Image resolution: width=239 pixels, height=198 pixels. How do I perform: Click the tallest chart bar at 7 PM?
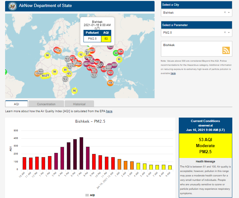(81, 154)
